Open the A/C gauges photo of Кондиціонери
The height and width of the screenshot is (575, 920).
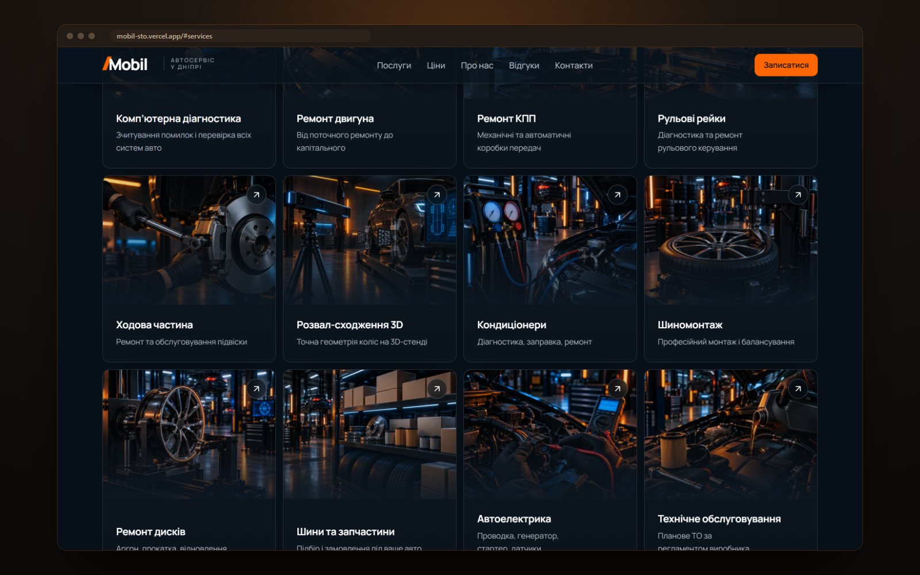(550, 240)
